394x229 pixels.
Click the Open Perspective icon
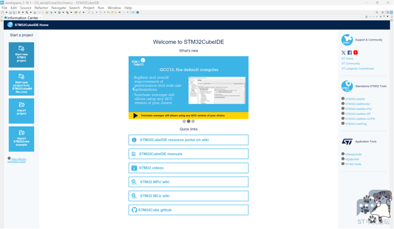point(383,12)
